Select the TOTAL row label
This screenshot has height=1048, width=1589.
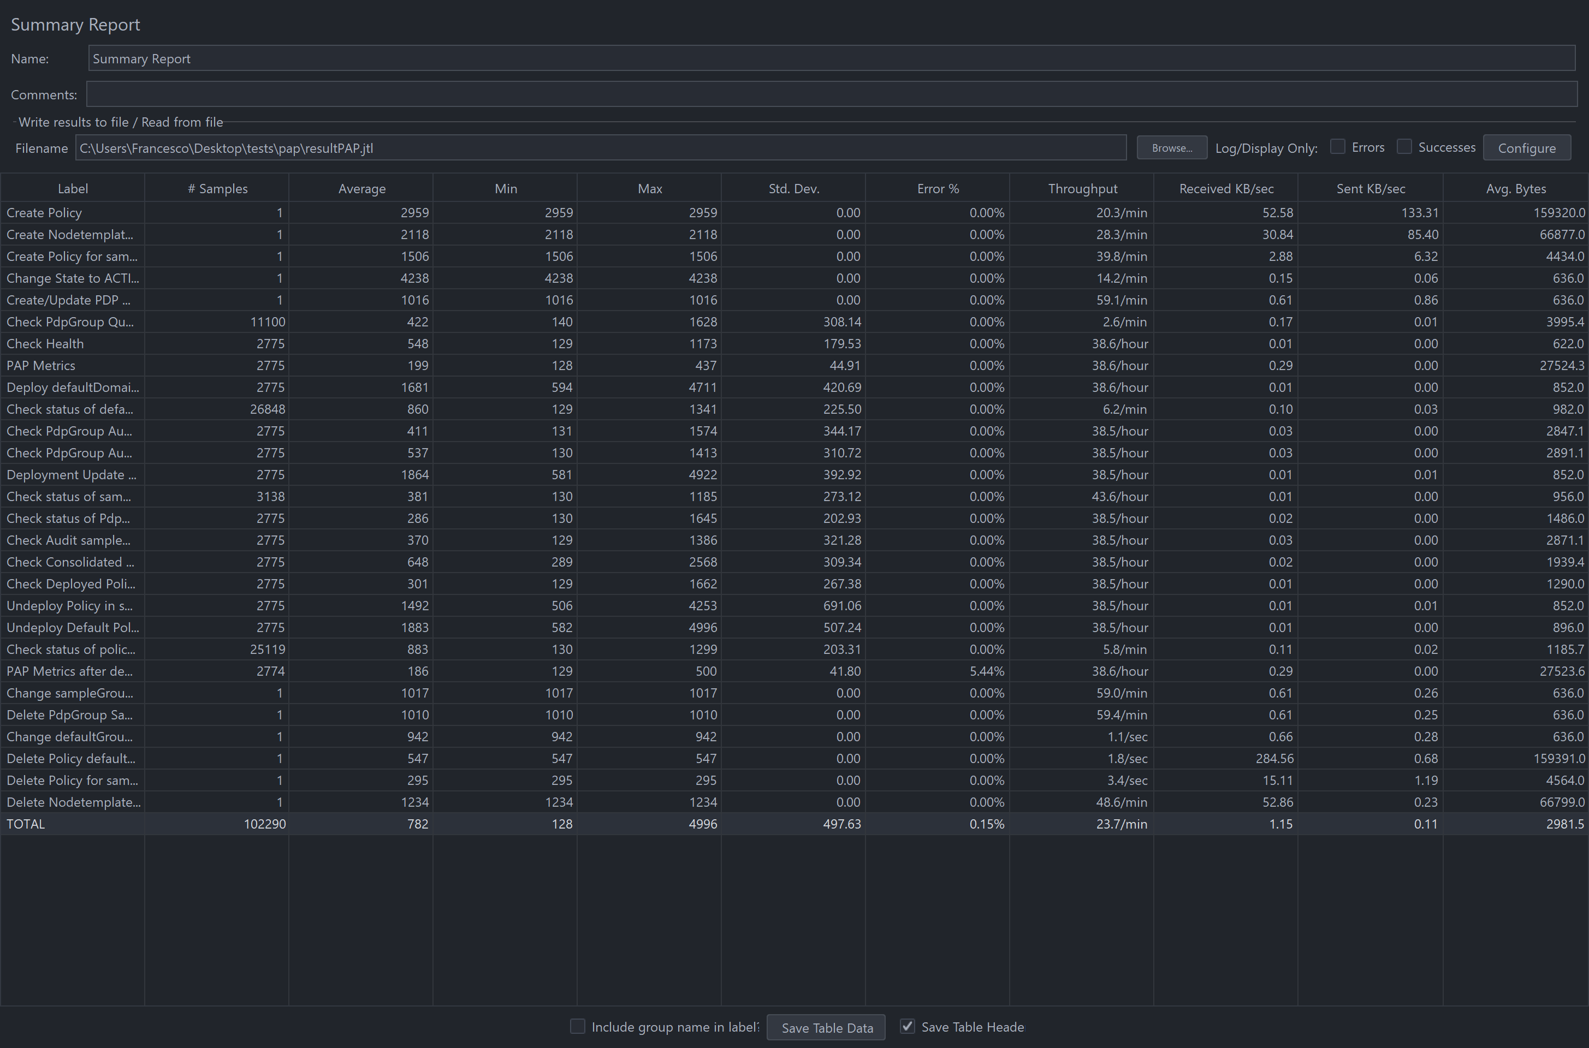coord(26,824)
